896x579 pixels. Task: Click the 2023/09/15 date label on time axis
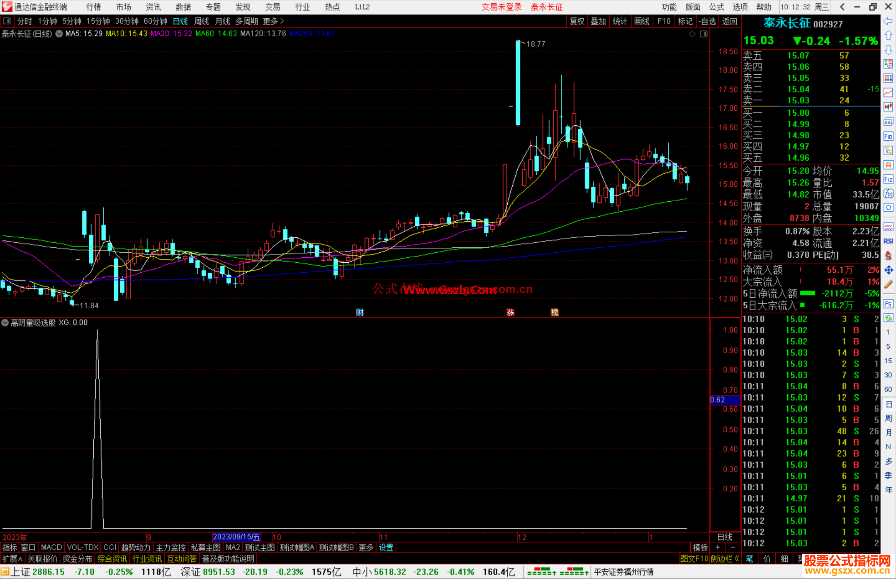tap(236, 537)
